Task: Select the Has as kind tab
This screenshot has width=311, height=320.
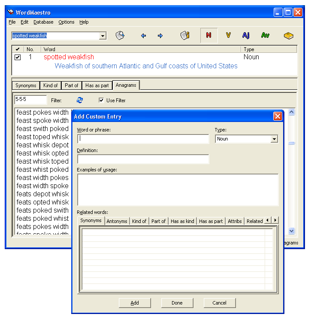Action: click(x=182, y=221)
